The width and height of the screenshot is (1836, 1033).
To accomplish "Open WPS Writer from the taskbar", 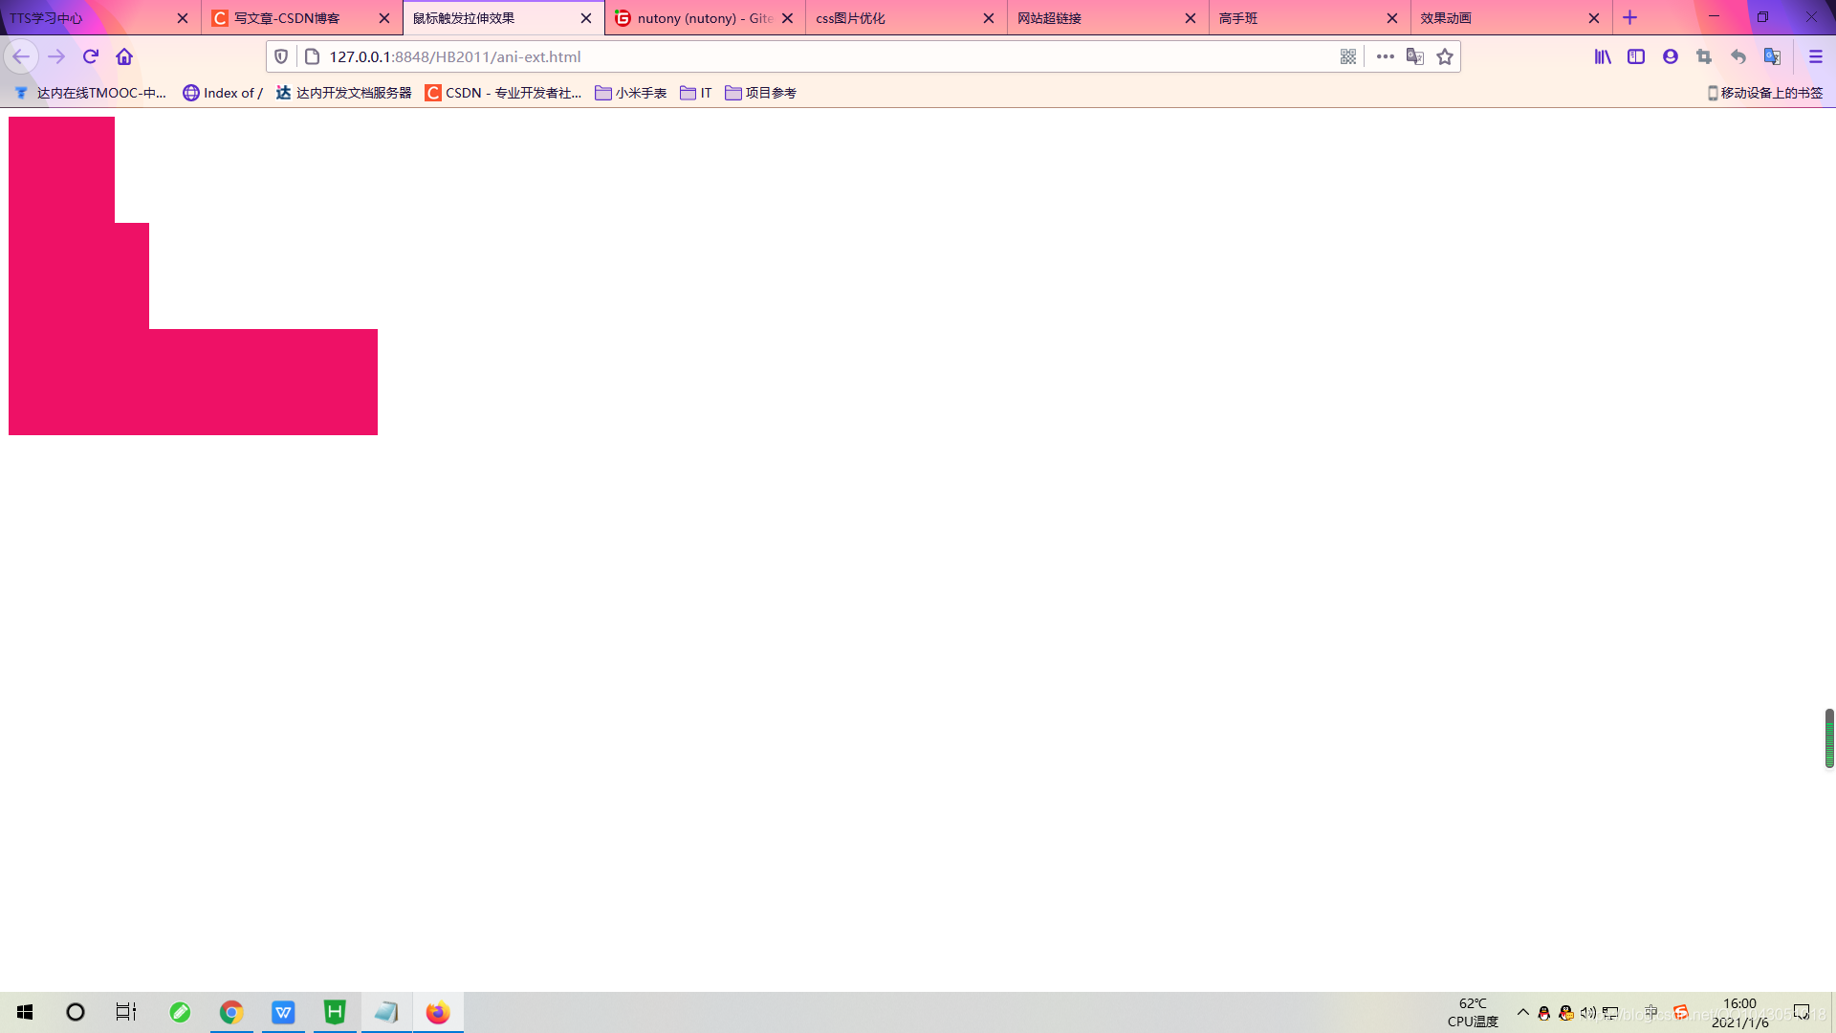I will tap(283, 1012).
